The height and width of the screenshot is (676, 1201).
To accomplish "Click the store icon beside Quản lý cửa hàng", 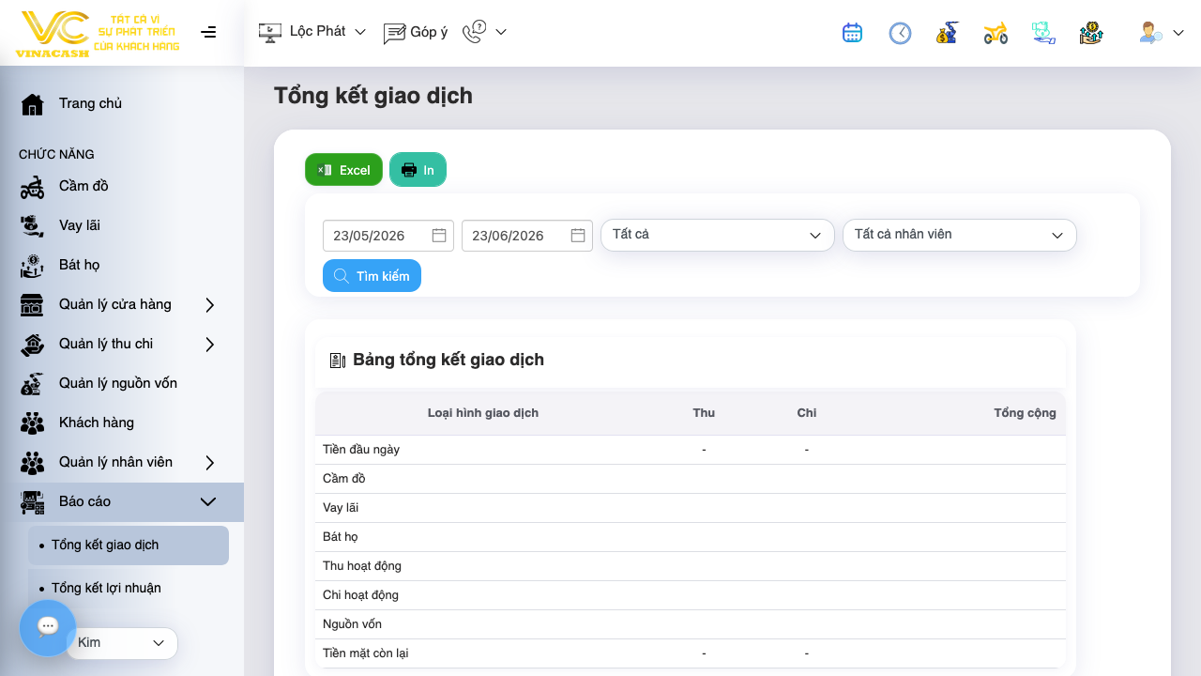I will 33,304.
